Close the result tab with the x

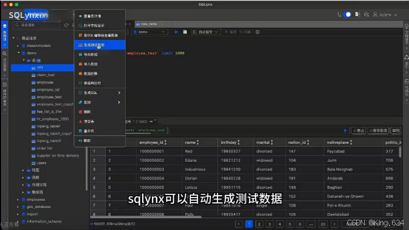coord(155,120)
